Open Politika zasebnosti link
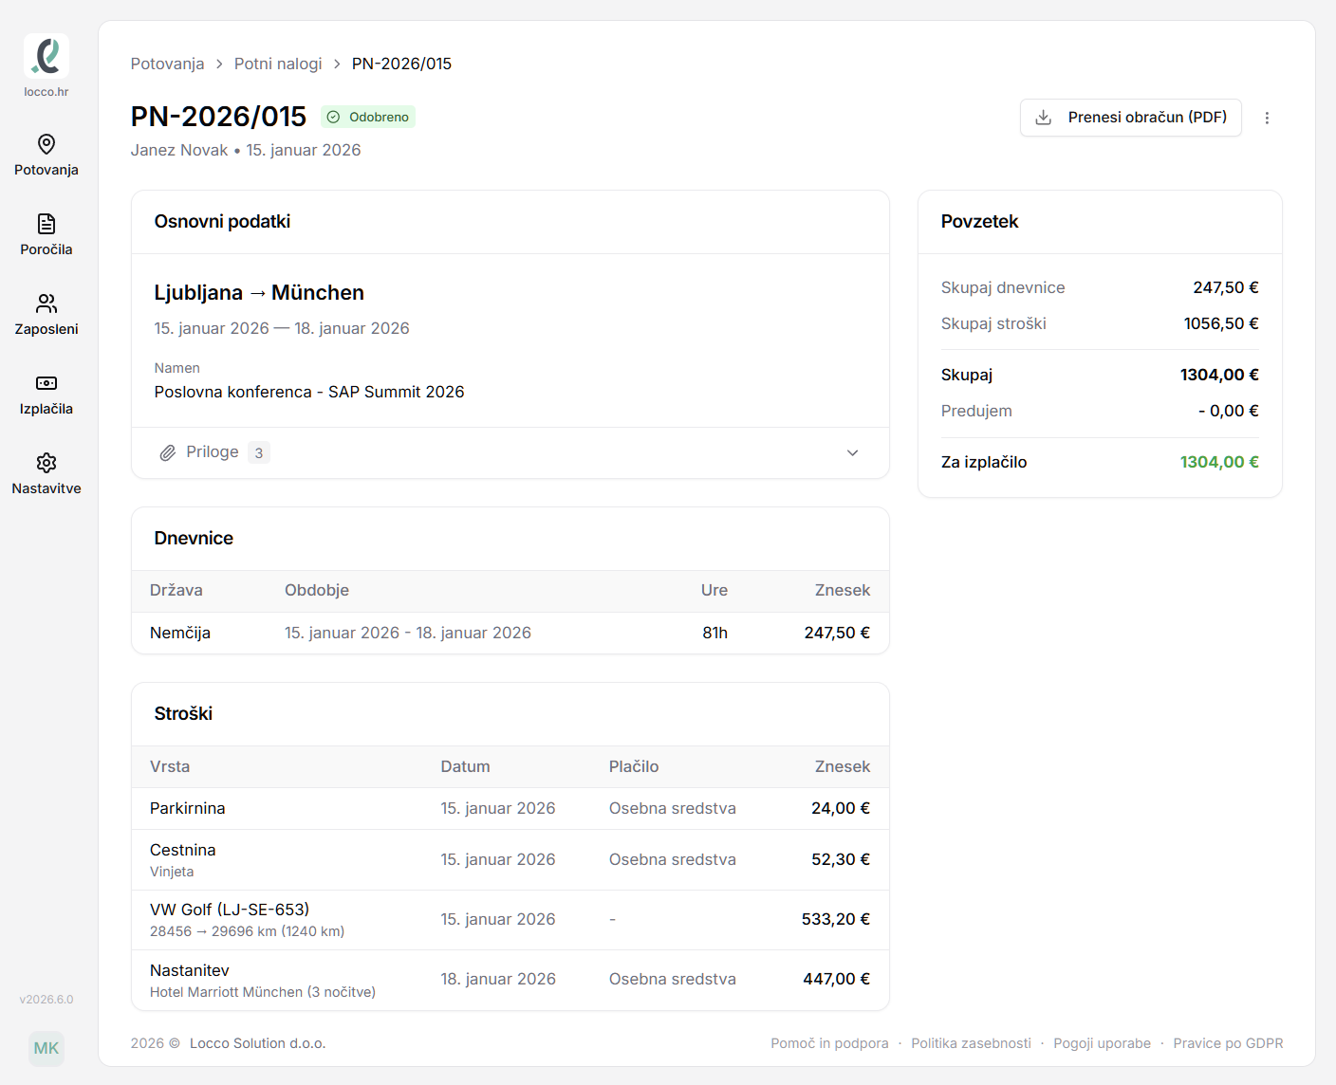The height and width of the screenshot is (1085, 1336). click(x=971, y=1043)
